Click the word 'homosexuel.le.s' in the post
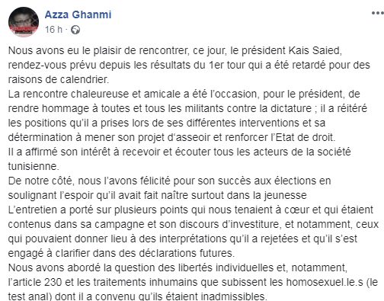 [325, 282]
